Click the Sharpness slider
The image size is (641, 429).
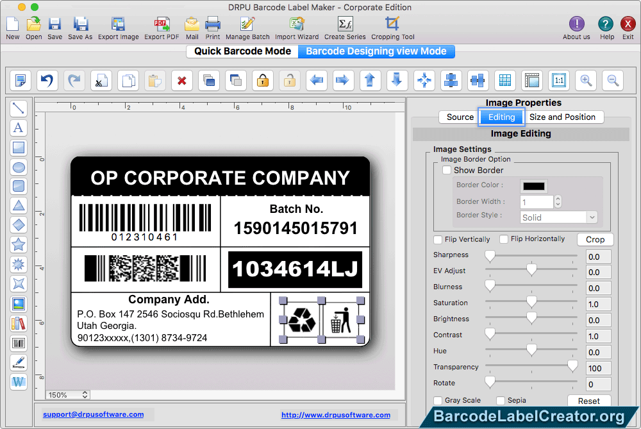coord(531,256)
